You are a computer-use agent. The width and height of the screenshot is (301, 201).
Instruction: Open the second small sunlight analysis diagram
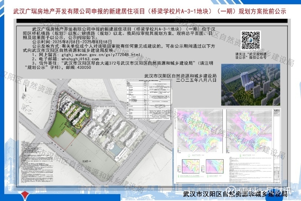(214, 166)
